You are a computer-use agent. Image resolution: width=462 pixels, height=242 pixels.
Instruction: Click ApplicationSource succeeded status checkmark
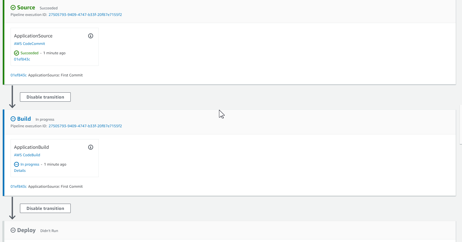17,53
